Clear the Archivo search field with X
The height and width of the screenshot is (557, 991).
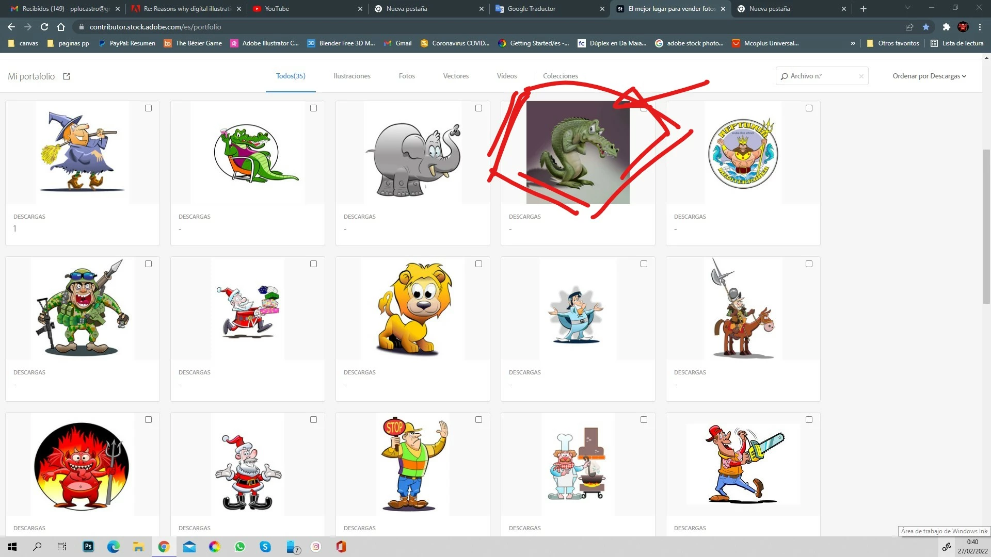point(861,76)
